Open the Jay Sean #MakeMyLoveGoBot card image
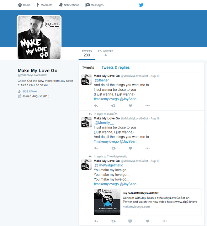This screenshot has width=207, height=226. click(x=107, y=202)
